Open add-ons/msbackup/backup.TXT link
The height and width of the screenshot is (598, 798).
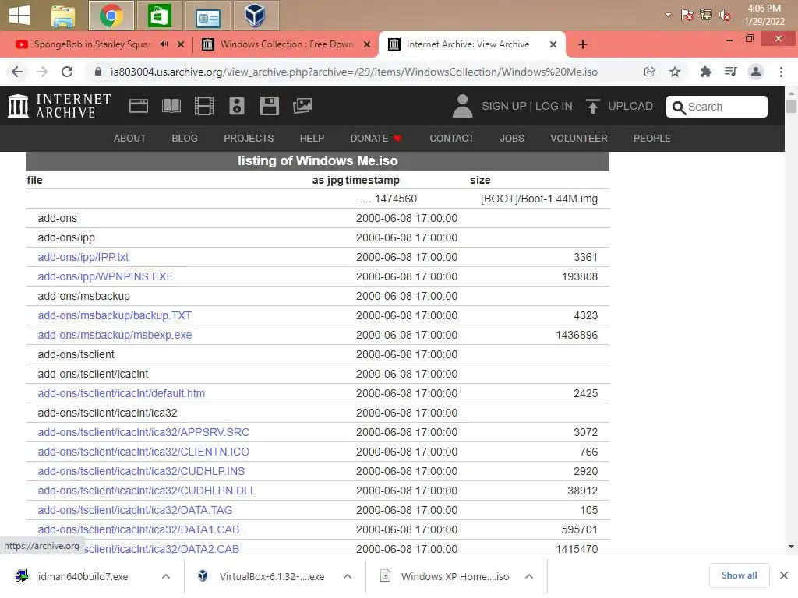point(115,315)
